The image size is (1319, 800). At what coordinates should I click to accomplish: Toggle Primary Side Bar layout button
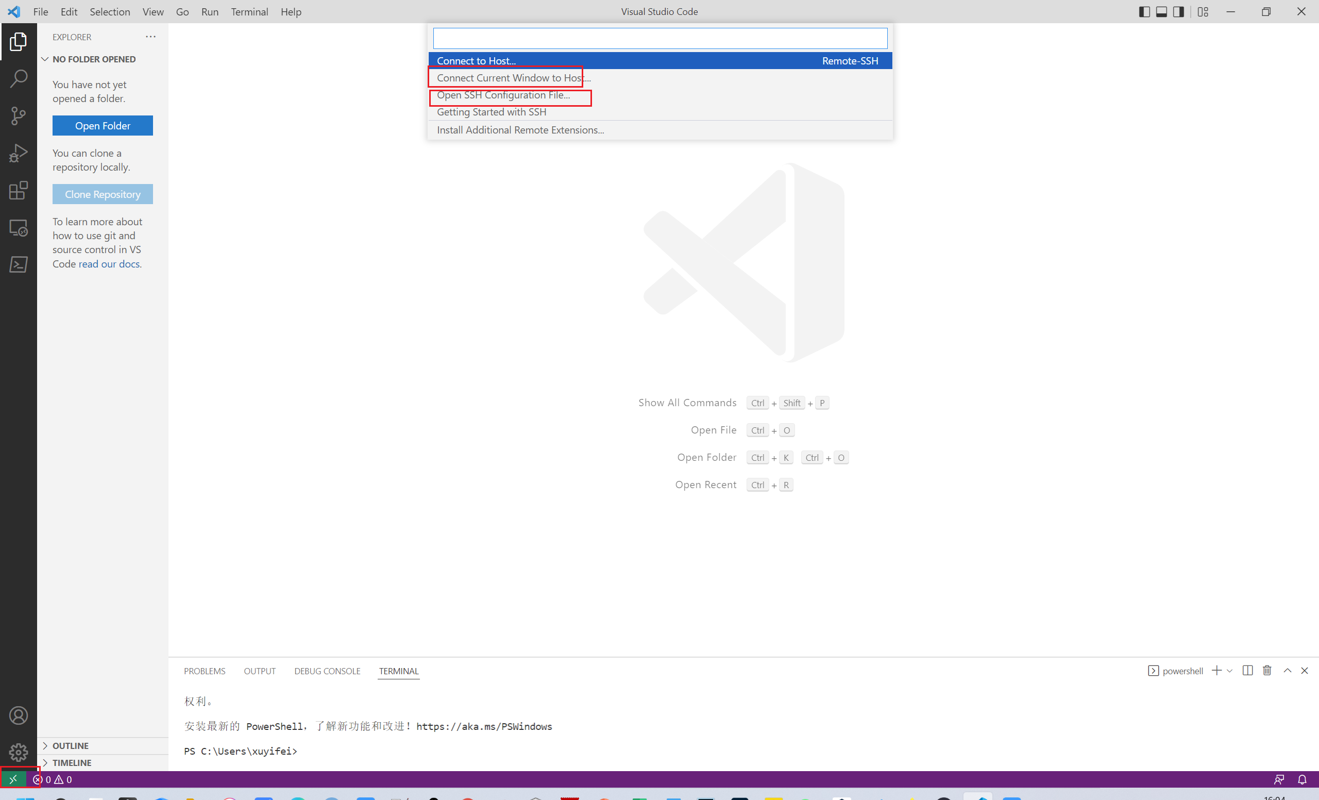(x=1144, y=12)
